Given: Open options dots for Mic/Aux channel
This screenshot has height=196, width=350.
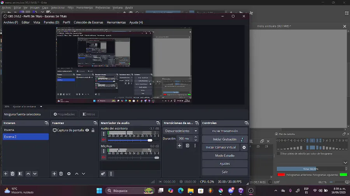Looking at the screenshot, I should (x=103, y=151).
